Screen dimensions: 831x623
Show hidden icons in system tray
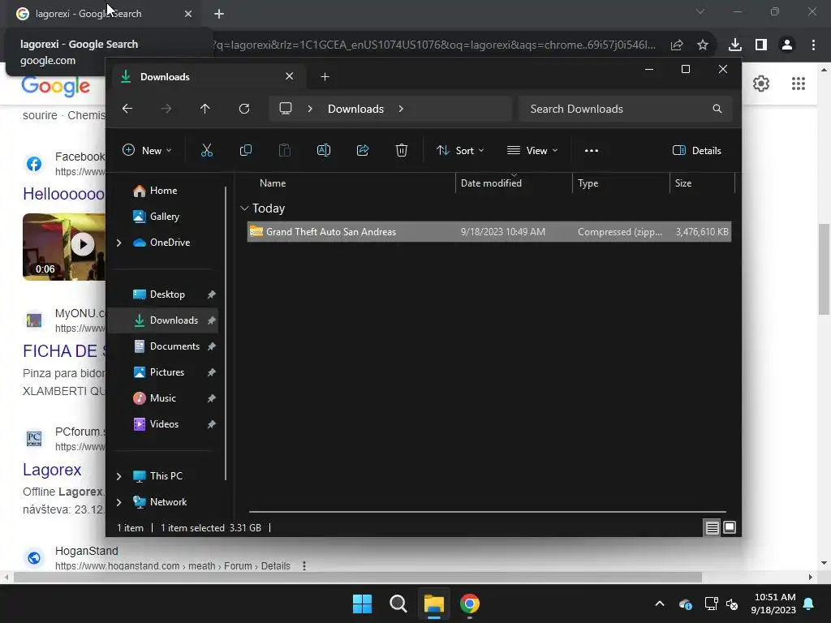(x=659, y=604)
